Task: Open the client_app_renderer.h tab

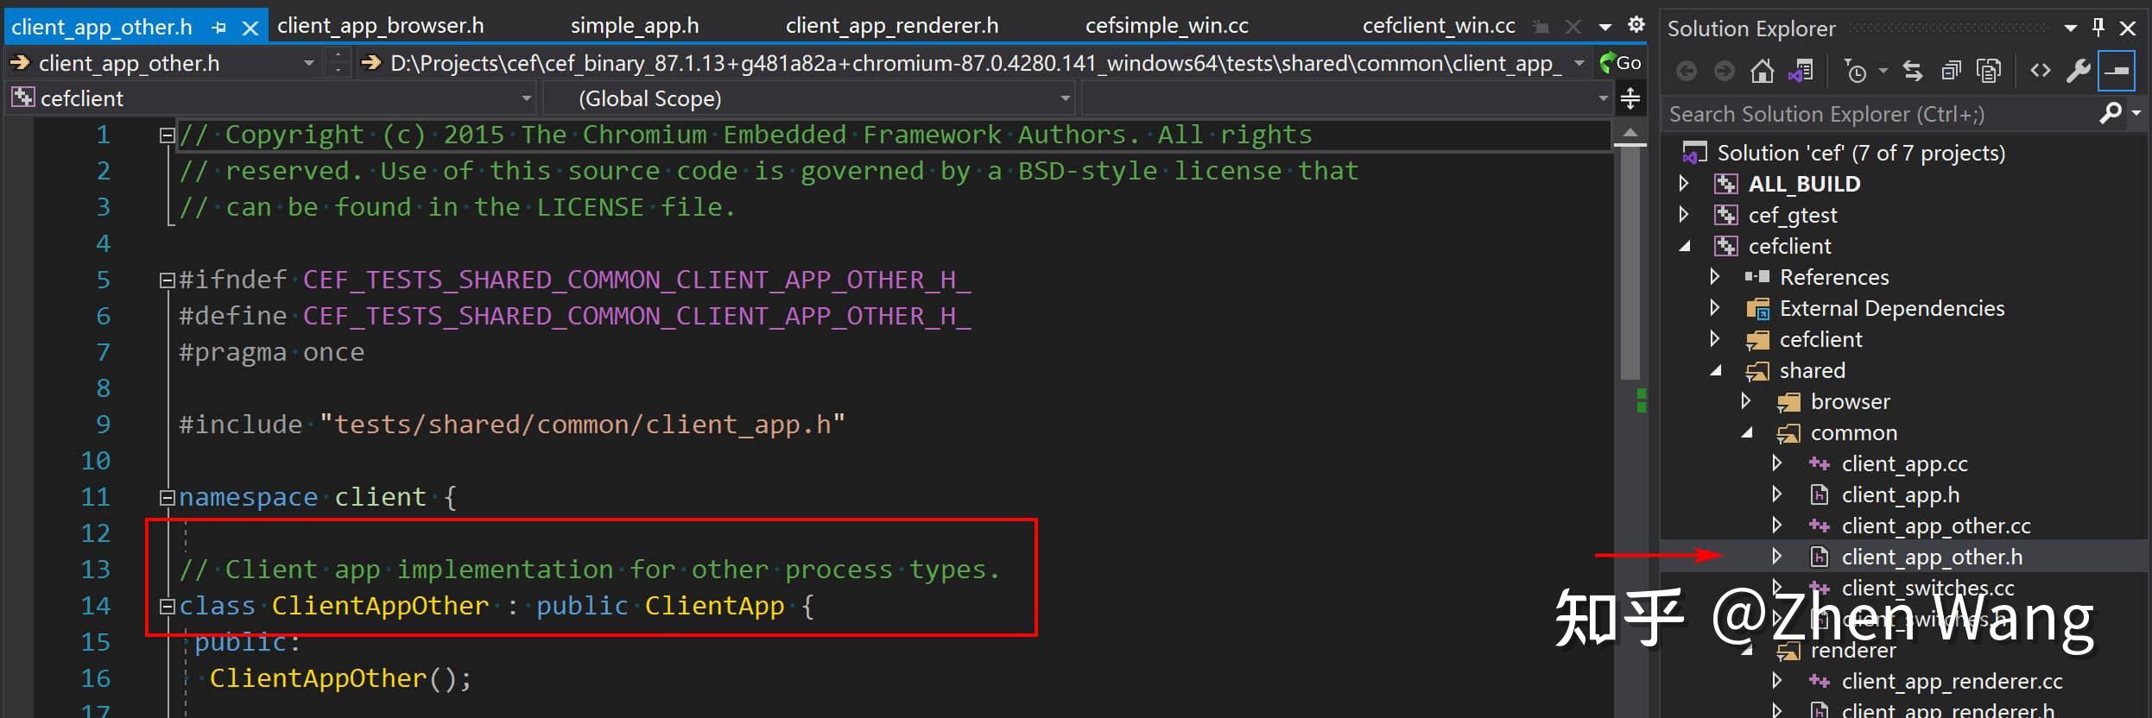Action: [892, 26]
